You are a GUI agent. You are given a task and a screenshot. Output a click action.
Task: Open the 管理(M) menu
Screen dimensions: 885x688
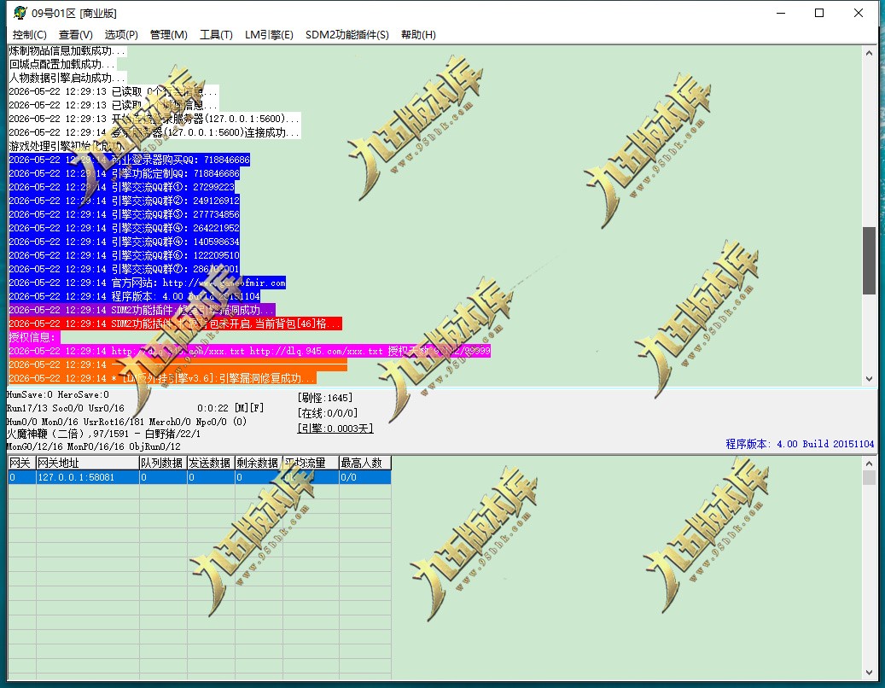169,35
